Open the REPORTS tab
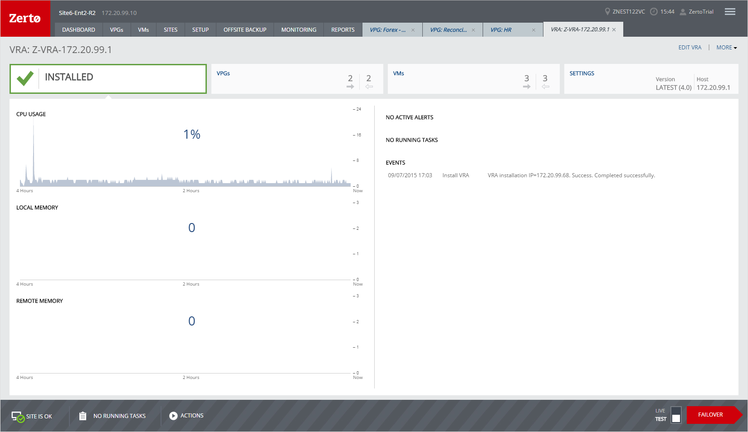The width and height of the screenshot is (748, 432). (343, 30)
